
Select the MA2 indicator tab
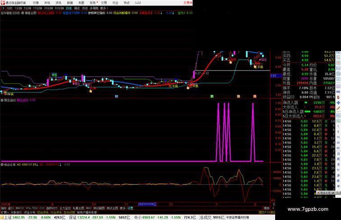pos(89,208)
